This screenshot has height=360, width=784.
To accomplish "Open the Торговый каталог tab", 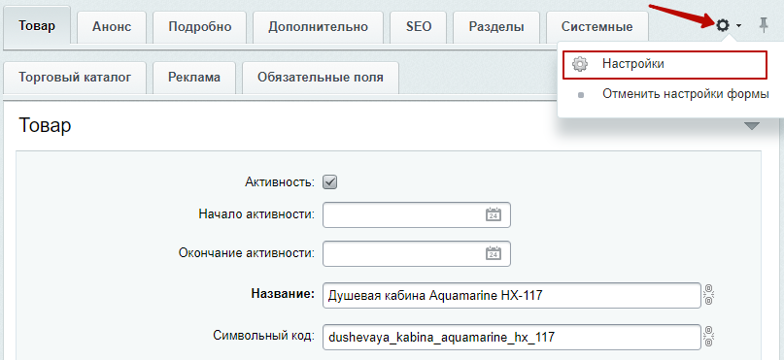I will click(75, 78).
